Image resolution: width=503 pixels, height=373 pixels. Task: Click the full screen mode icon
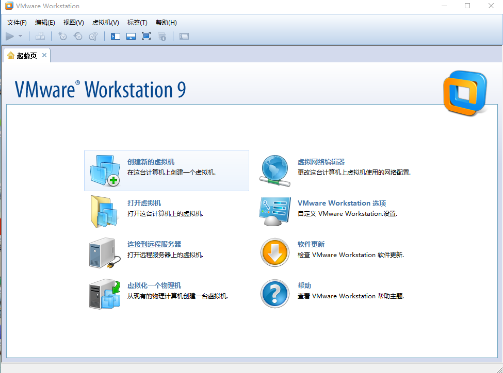point(147,36)
